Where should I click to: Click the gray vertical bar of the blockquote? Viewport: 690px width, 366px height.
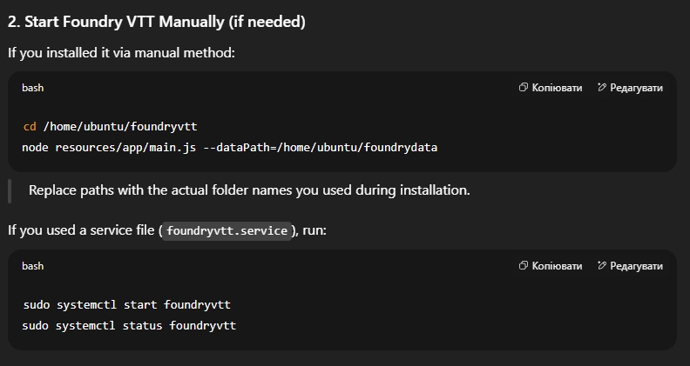pyautogui.click(x=10, y=191)
